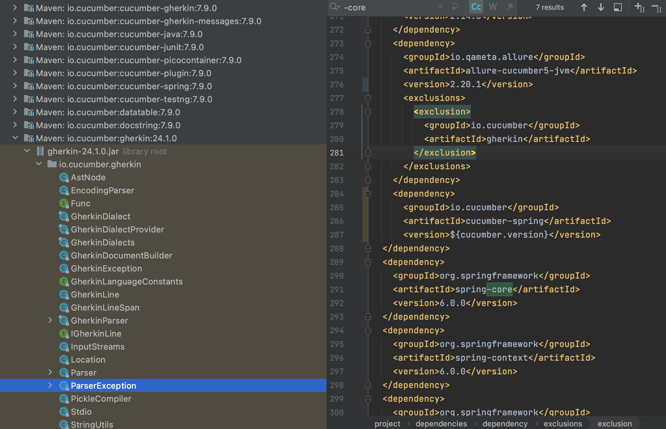Toggle Regex search option
Viewport: 666px width, 429px height.
[x=510, y=7]
